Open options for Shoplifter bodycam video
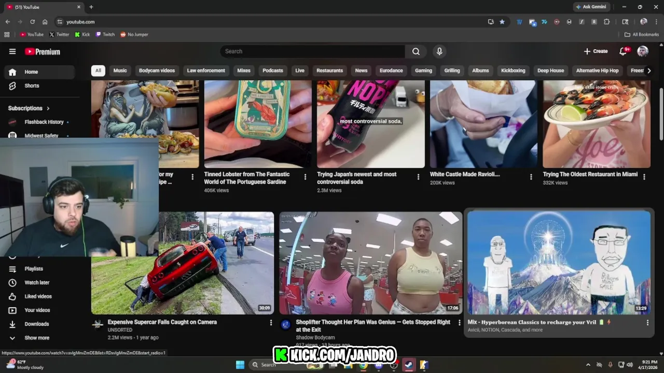Image resolution: width=664 pixels, height=373 pixels. click(x=459, y=323)
